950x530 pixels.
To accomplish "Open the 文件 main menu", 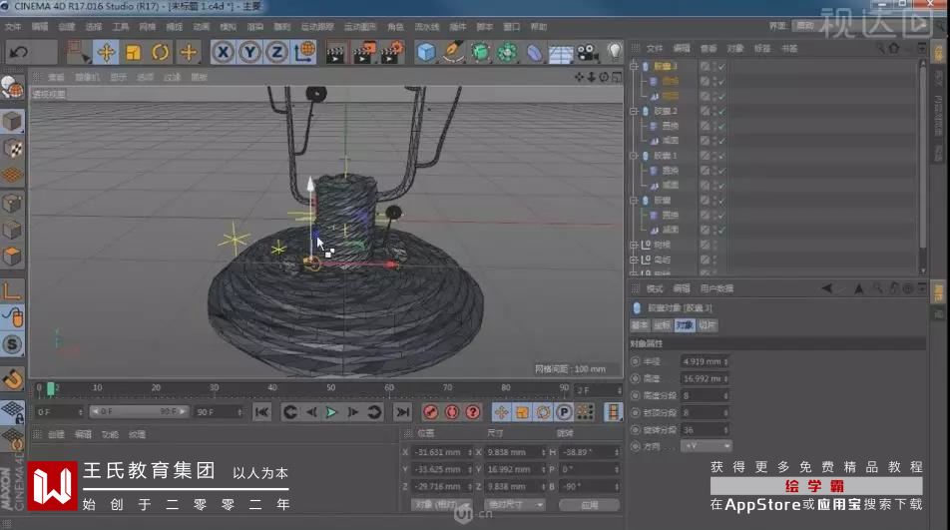I will 13,27.
